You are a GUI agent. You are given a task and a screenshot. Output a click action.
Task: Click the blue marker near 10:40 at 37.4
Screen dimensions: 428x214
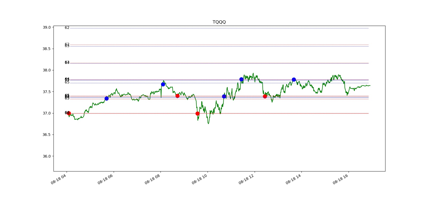(224, 96)
